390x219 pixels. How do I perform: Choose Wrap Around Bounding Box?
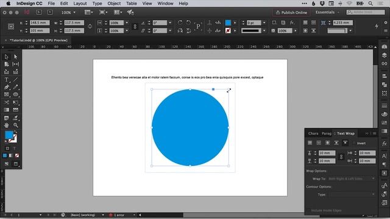(x=319, y=143)
